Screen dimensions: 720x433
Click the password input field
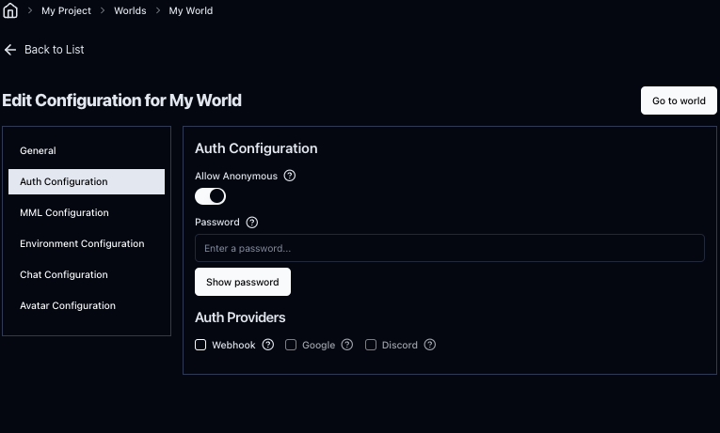[x=449, y=248]
